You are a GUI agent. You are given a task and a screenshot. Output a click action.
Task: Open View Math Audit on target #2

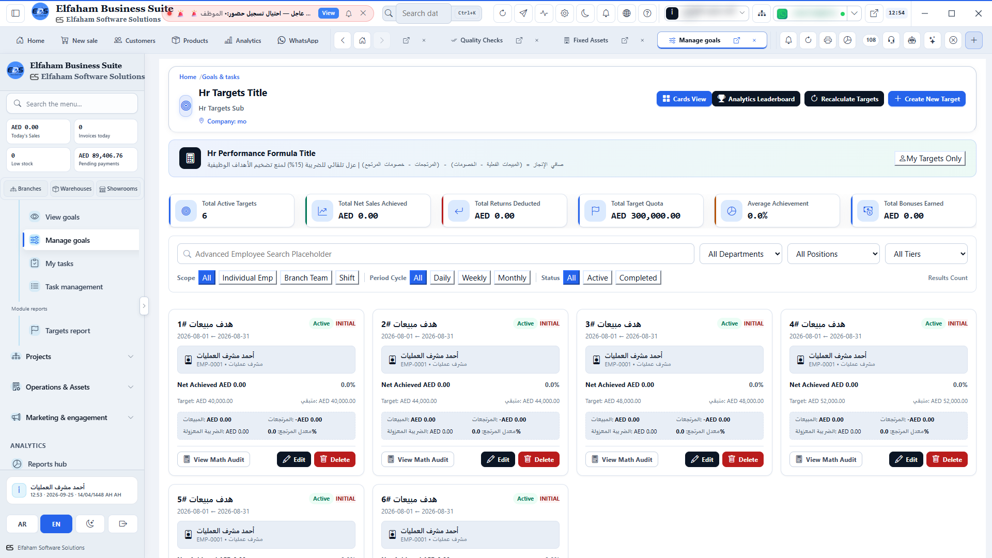[417, 459]
